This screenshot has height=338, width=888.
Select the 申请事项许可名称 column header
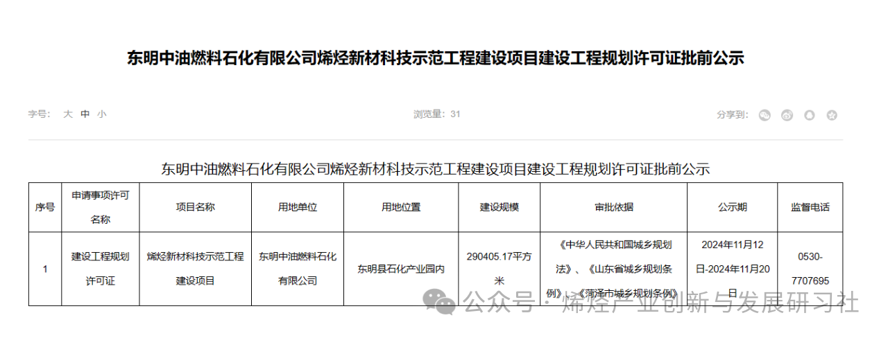(x=101, y=207)
